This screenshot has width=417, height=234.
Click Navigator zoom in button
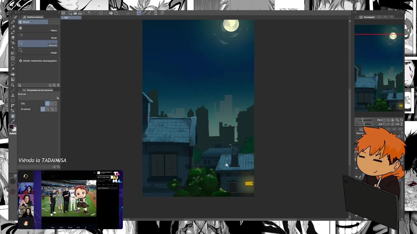[x=388, y=120]
